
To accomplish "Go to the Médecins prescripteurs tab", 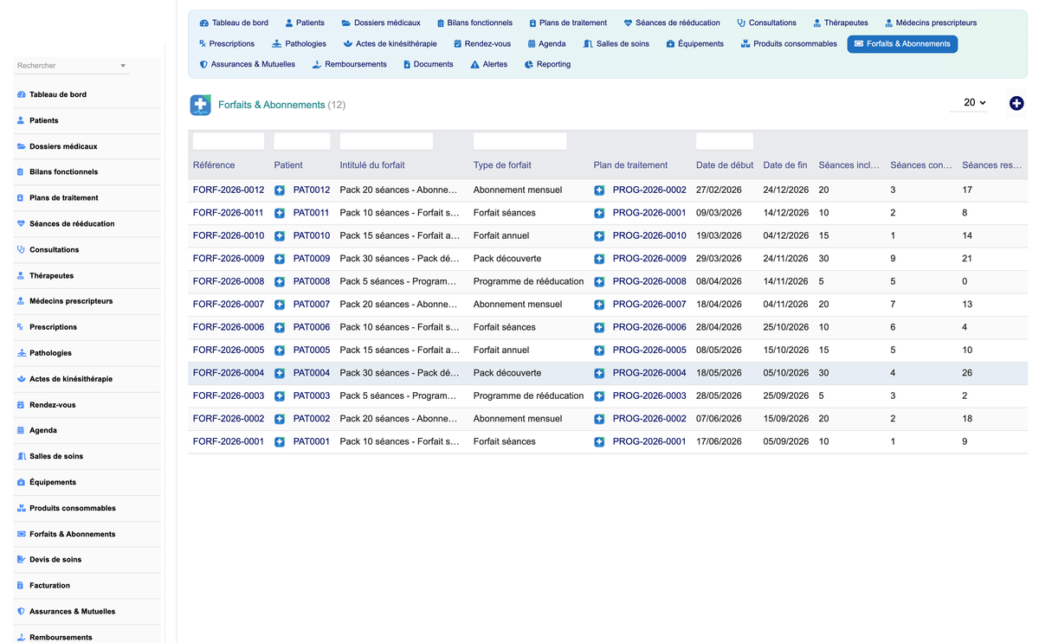I will point(931,23).
